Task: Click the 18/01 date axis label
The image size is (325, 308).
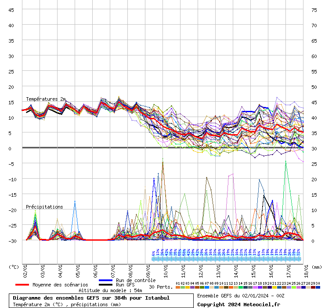Action: 306,271
